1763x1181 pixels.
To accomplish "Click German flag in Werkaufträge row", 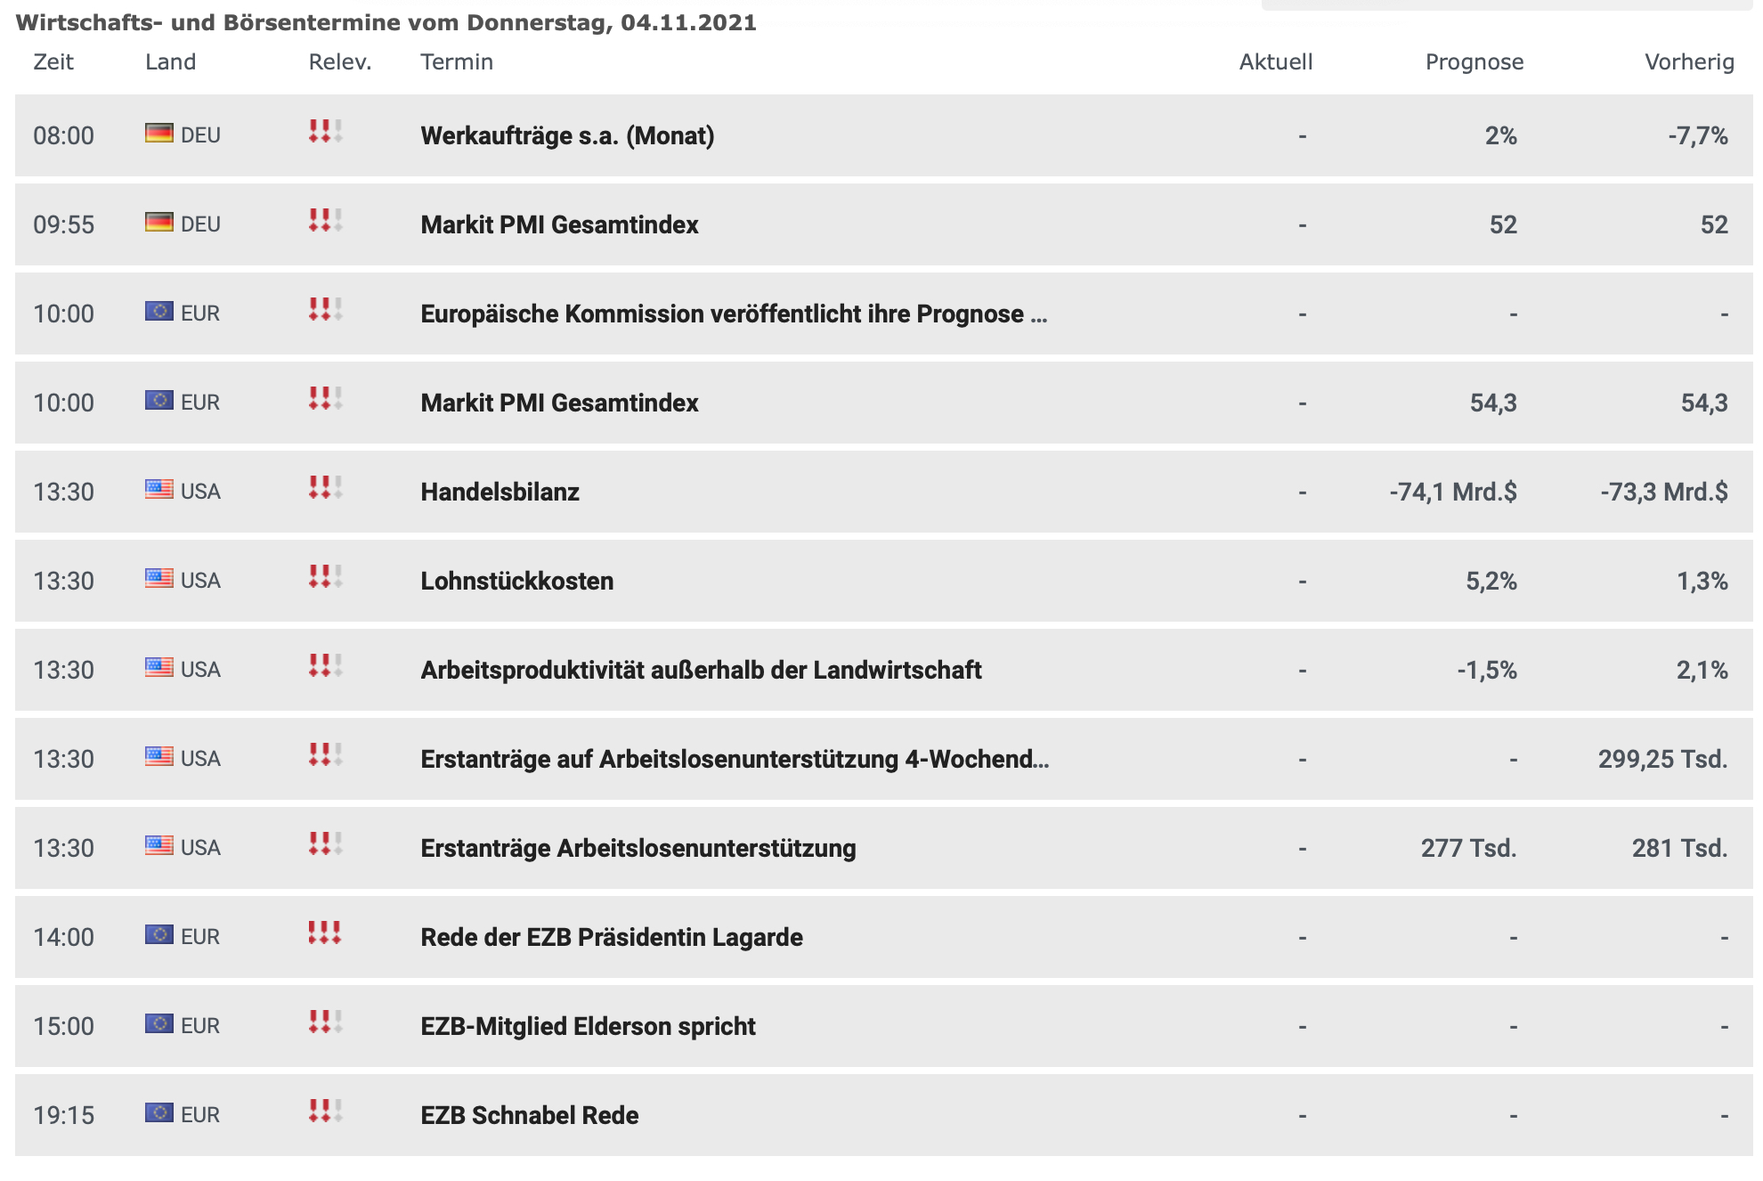I will click(159, 133).
